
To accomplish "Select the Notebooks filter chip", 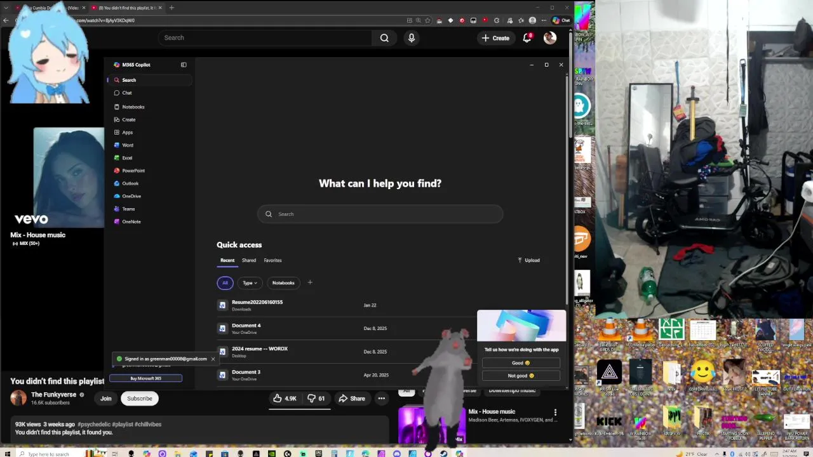I will click(283, 283).
